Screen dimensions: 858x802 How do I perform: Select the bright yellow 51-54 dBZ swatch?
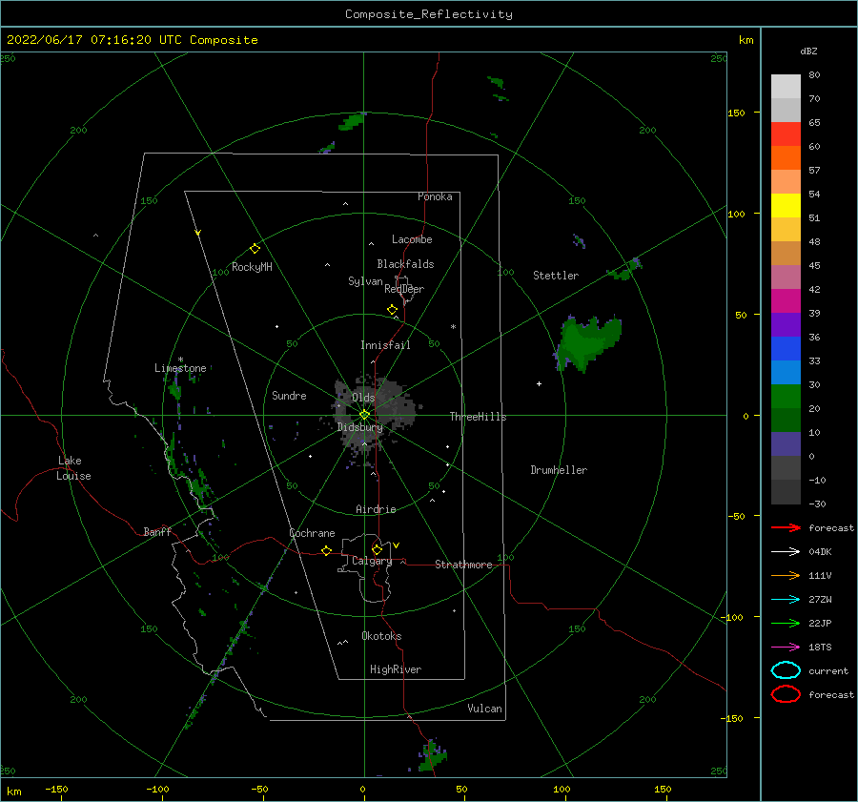[x=786, y=206]
